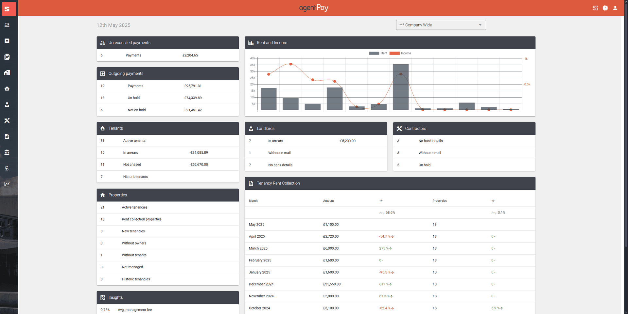
Task: Select the outgoing payments upload icon in sidebar
Action: pyautogui.click(x=7, y=41)
